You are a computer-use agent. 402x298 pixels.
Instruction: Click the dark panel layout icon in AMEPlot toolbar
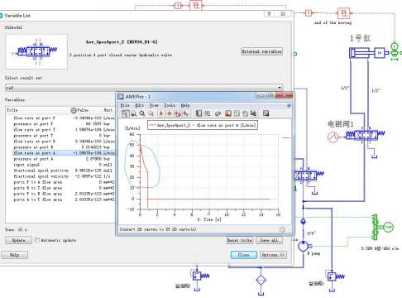(x=199, y=113)
